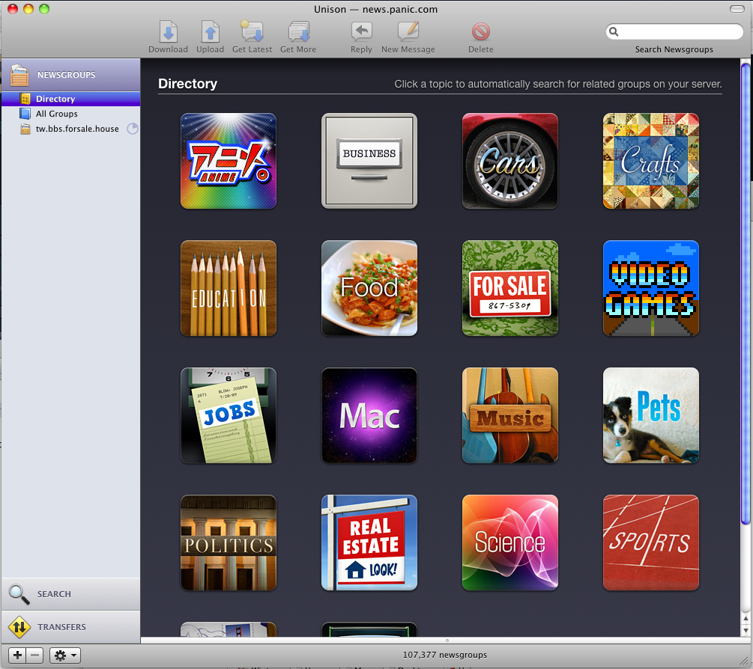Click the scrollbar up arrow
Viewport: 753px width, 669px height.
(746, 619)
